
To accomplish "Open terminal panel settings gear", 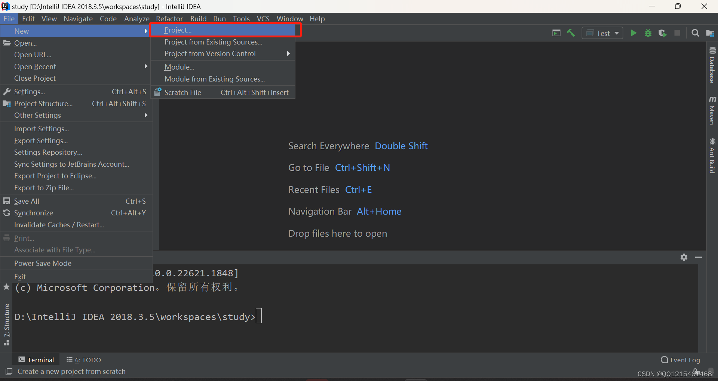I will [684, 257].
